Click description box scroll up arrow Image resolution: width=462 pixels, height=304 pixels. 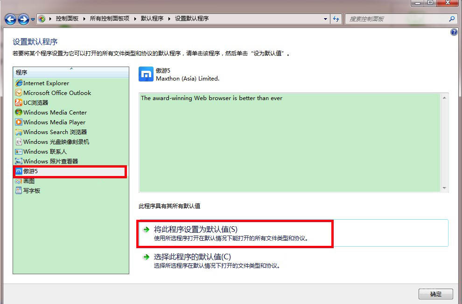(444, 98)
